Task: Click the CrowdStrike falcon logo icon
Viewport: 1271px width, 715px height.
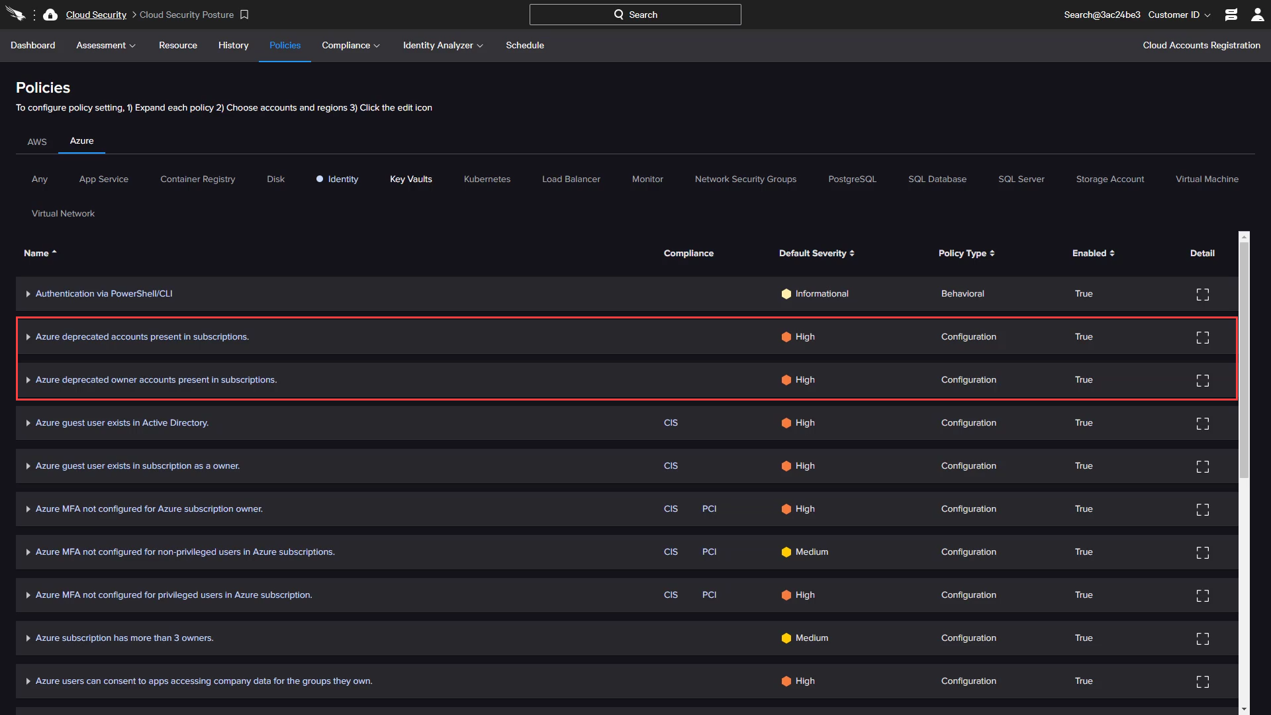Action: coord(15,15)
